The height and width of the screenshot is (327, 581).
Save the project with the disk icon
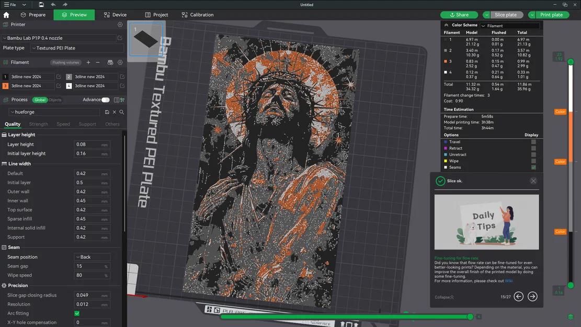tap(41, 5)
